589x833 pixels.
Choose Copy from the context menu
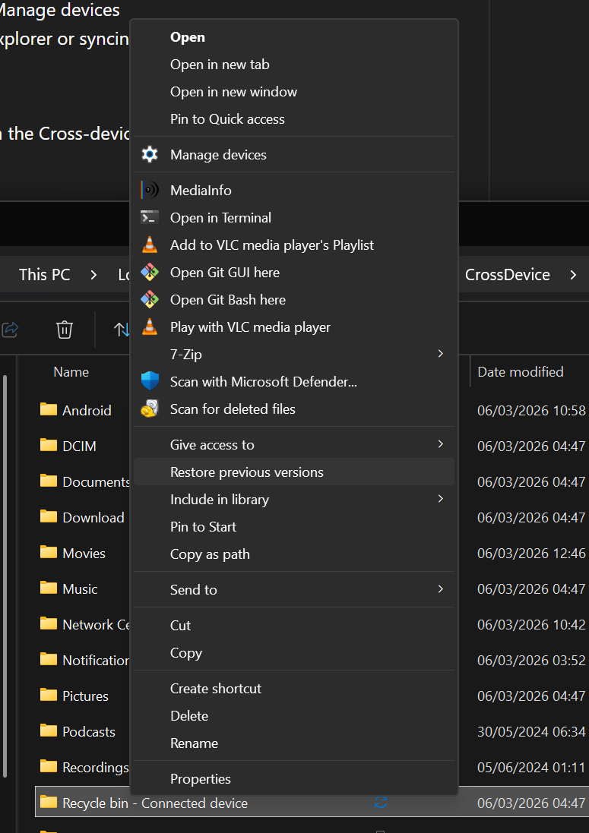point(294,653)
